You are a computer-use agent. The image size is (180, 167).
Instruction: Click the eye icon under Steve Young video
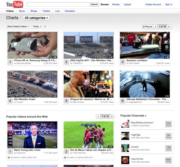(9, 157)
